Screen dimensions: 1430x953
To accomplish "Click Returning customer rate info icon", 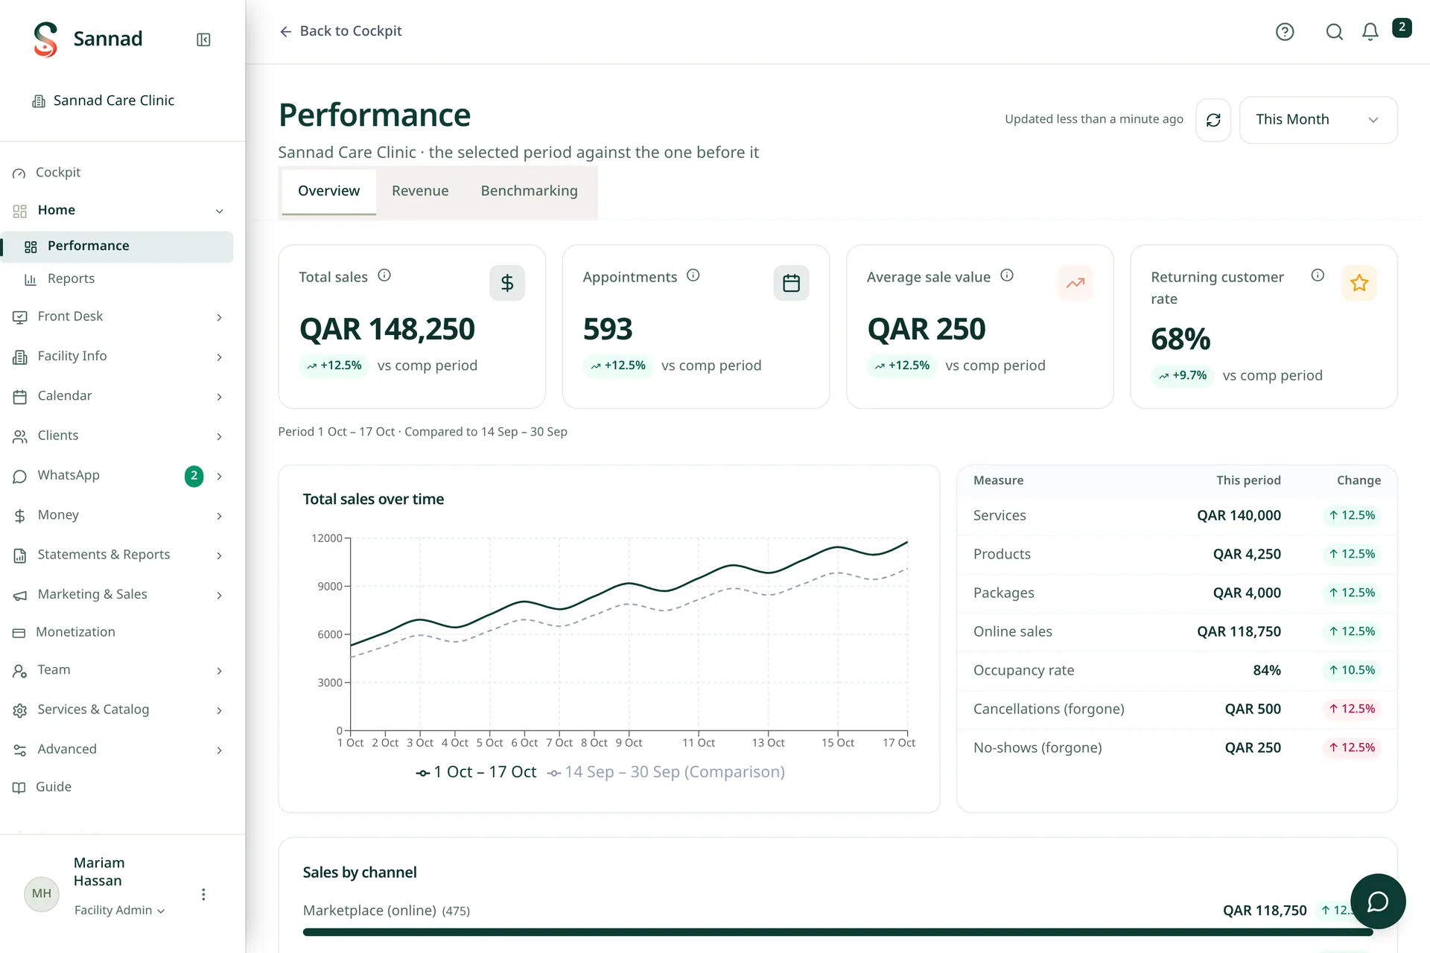I will (1318, 275).
